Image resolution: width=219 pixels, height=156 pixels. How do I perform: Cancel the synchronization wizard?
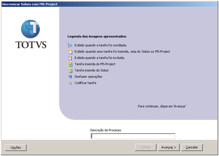192,147
